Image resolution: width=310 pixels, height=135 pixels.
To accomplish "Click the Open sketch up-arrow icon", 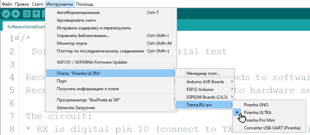I will coord(36,14).
